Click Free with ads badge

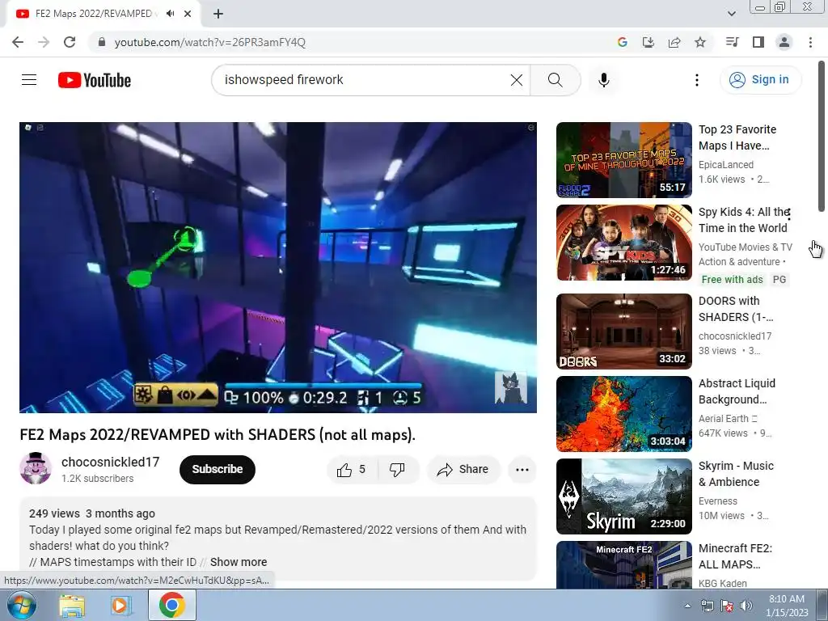click(732, 279)
